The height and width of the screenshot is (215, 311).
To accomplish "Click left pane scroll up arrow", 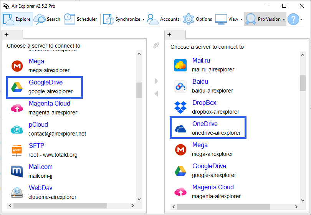I will 139,54.
